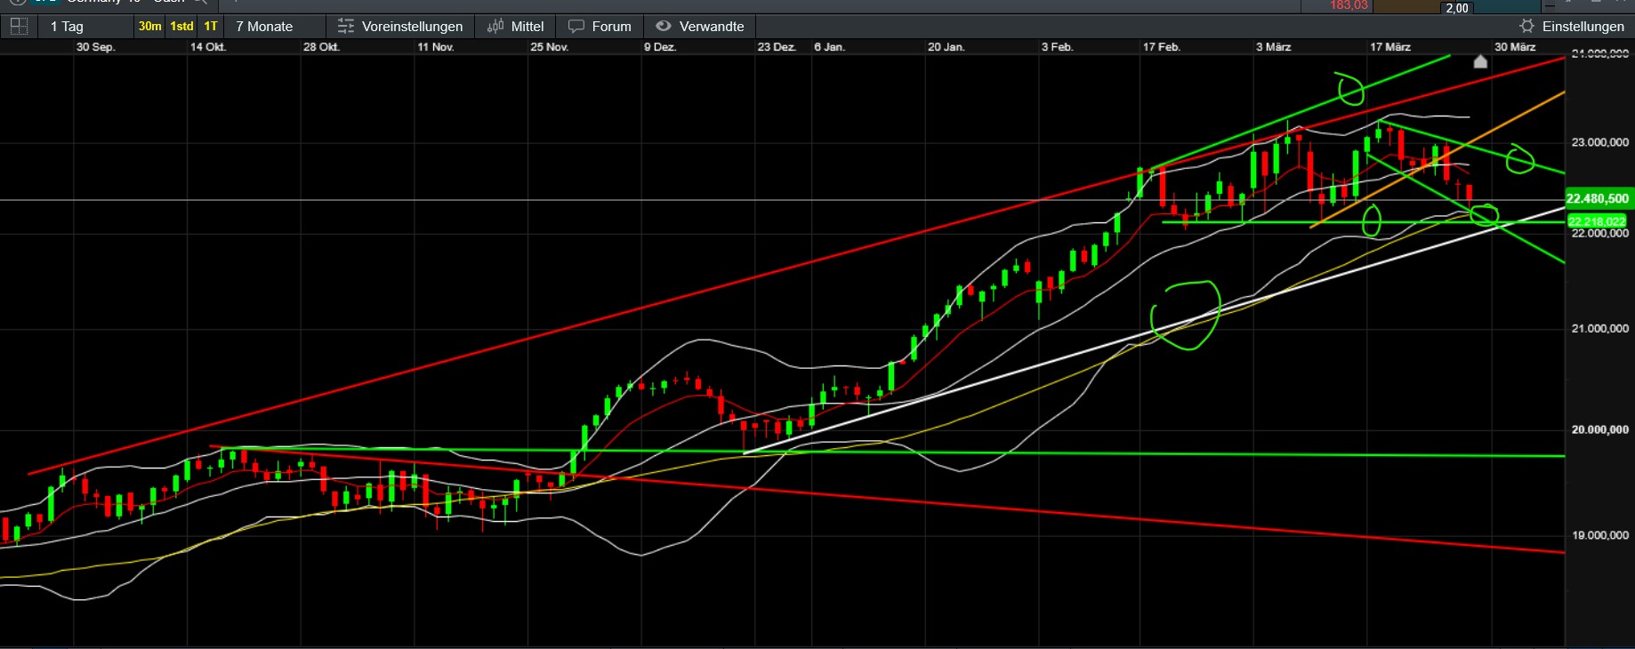Open Einstellungen chart settings
The image size is (1635, 649).
pyautogui.click(x=1571, y=27)
